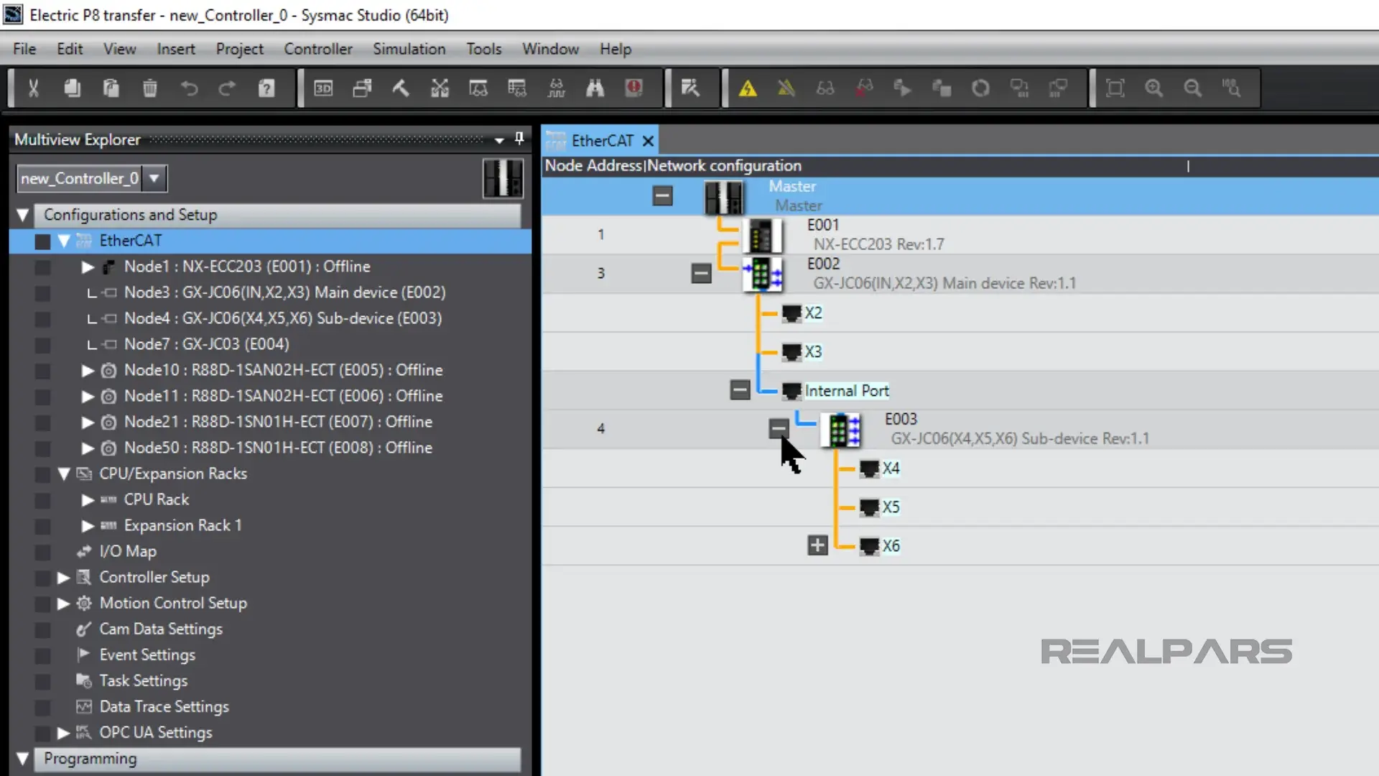Open the Controller menu
The image size is (1379, 776).
tap(318, 49)
